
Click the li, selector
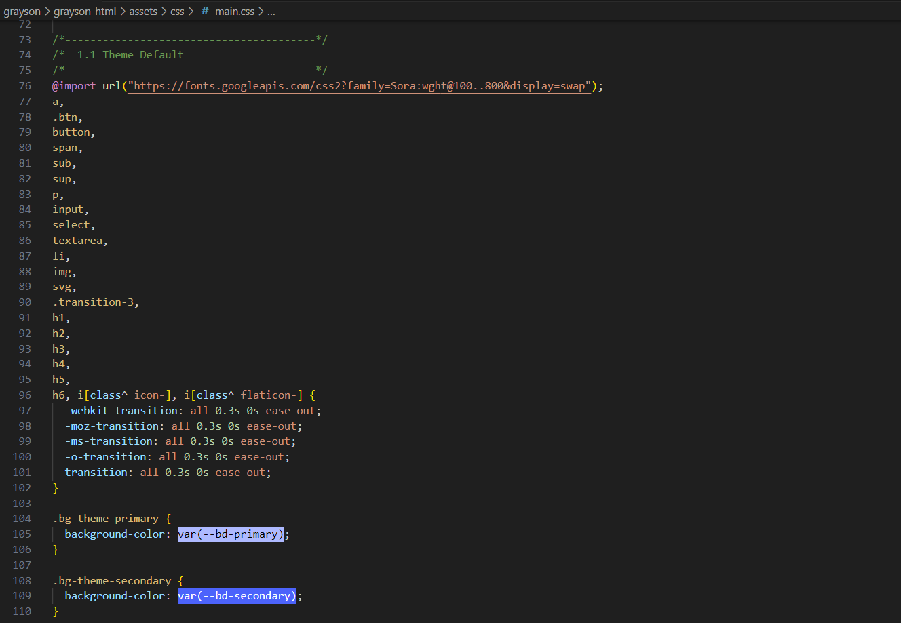tap(61, 256)
